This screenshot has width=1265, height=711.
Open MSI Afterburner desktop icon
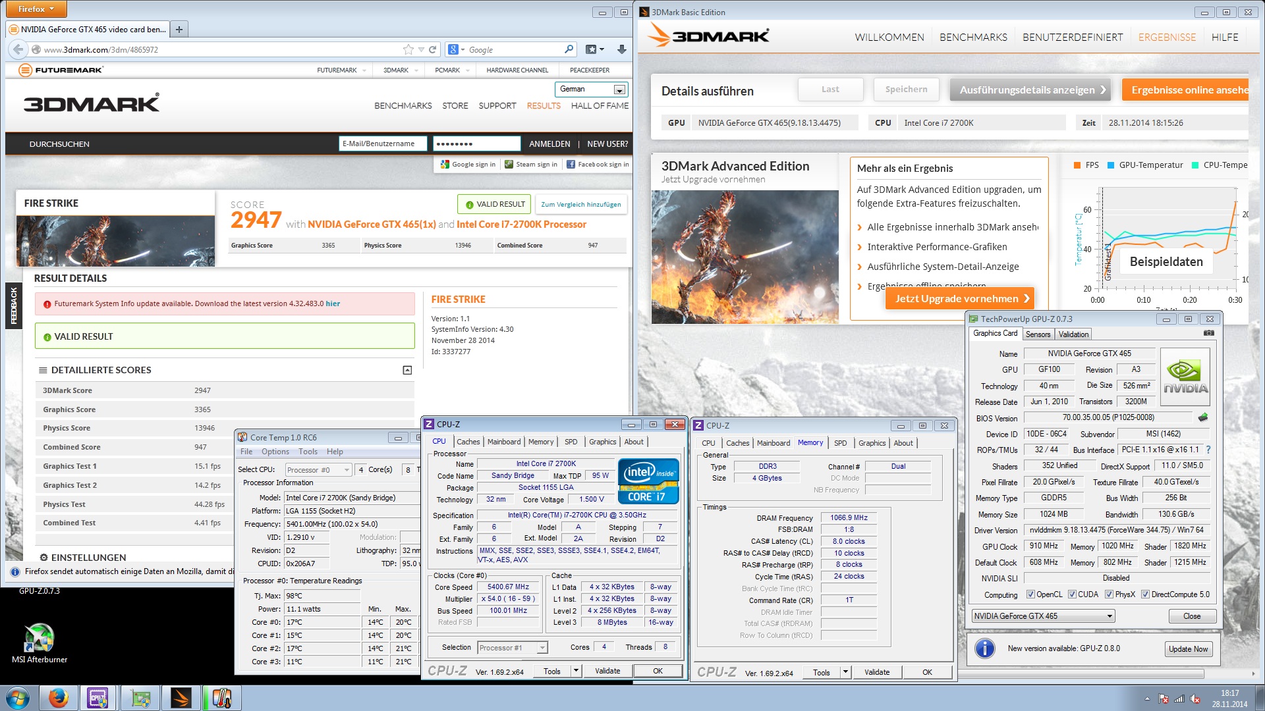point(40,643)
